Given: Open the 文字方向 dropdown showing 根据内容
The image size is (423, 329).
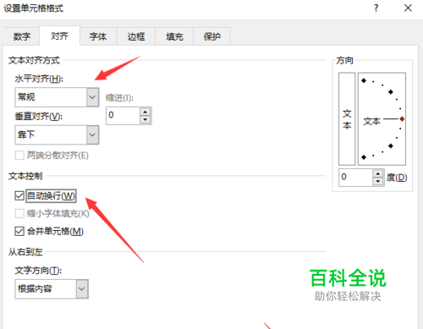Looking at the screenshot, I should (x=52, y=288).
